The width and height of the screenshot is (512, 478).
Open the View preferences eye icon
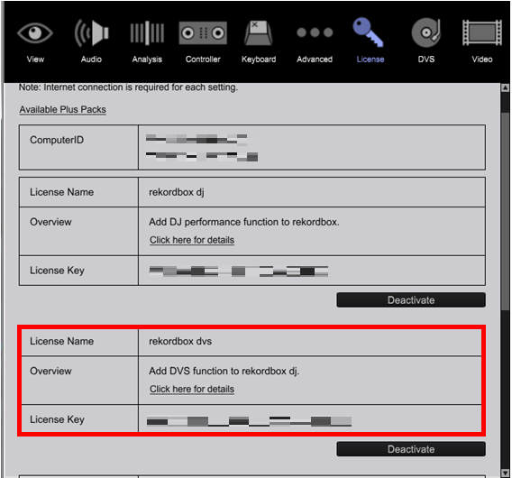35,33
